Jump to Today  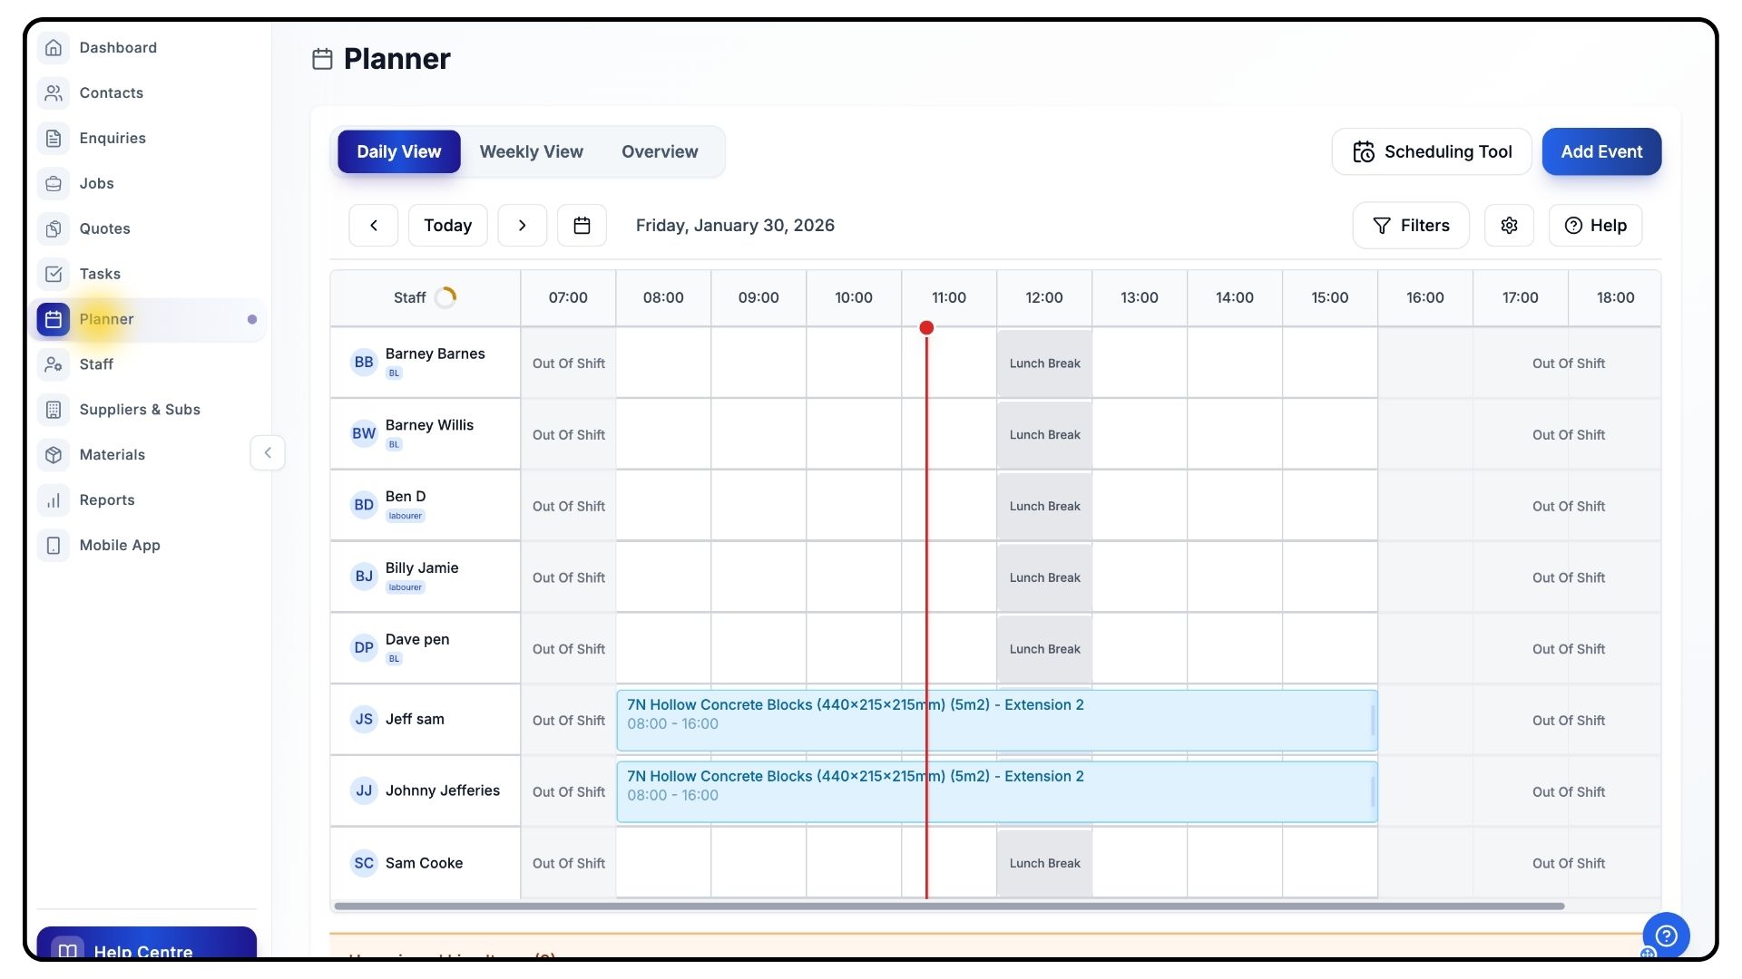click(x=447, y=225)
